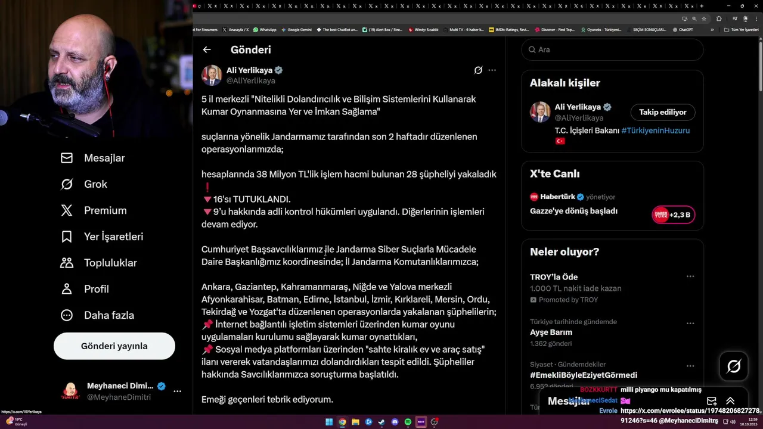The width and height of the screenshot is (763, 429).
Task: Open The best ChatBot bookmark
Action: pos(337,29)
